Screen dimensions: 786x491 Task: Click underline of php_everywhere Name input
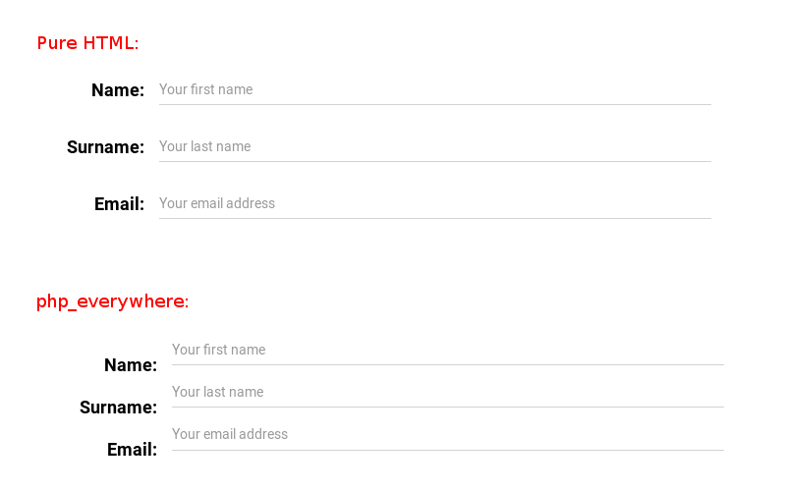[x=448, y=364]
